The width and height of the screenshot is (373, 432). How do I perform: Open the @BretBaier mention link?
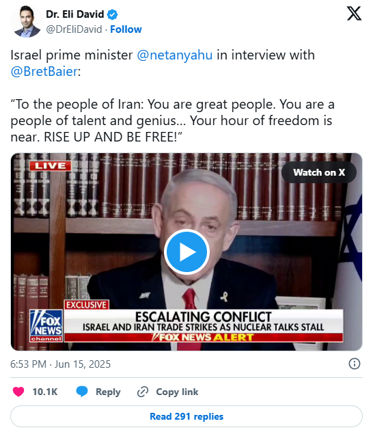(x=44, y=72)
